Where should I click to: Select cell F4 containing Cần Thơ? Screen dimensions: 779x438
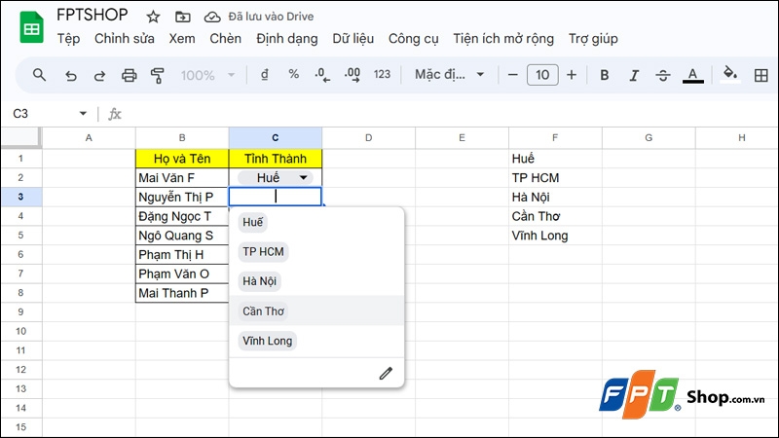555,216
